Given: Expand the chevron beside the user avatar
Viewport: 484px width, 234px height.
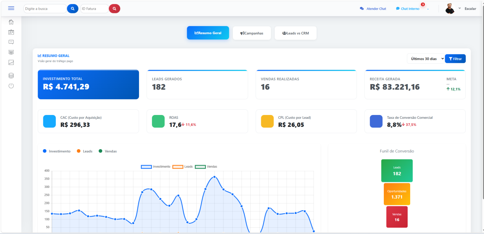Looking at the screenshot, I should tap(459, 8).
